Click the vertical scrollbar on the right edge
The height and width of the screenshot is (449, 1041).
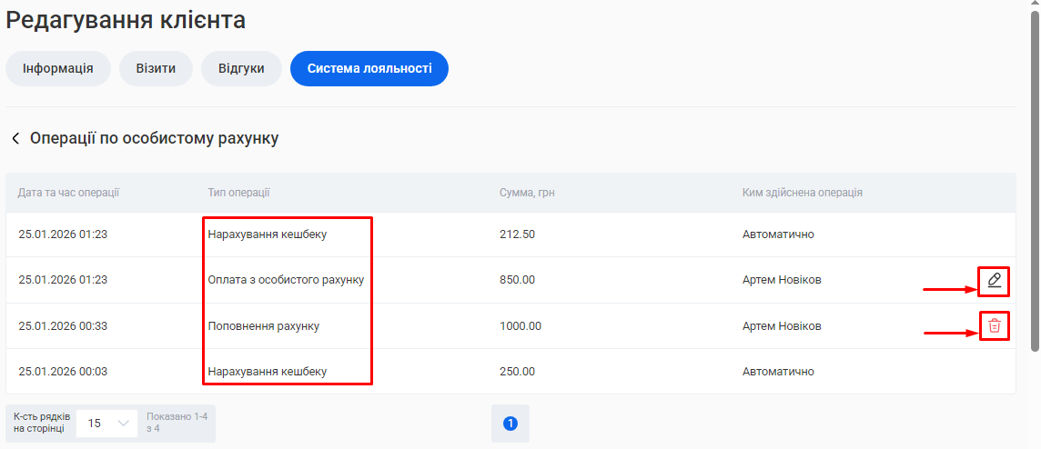1035,182
